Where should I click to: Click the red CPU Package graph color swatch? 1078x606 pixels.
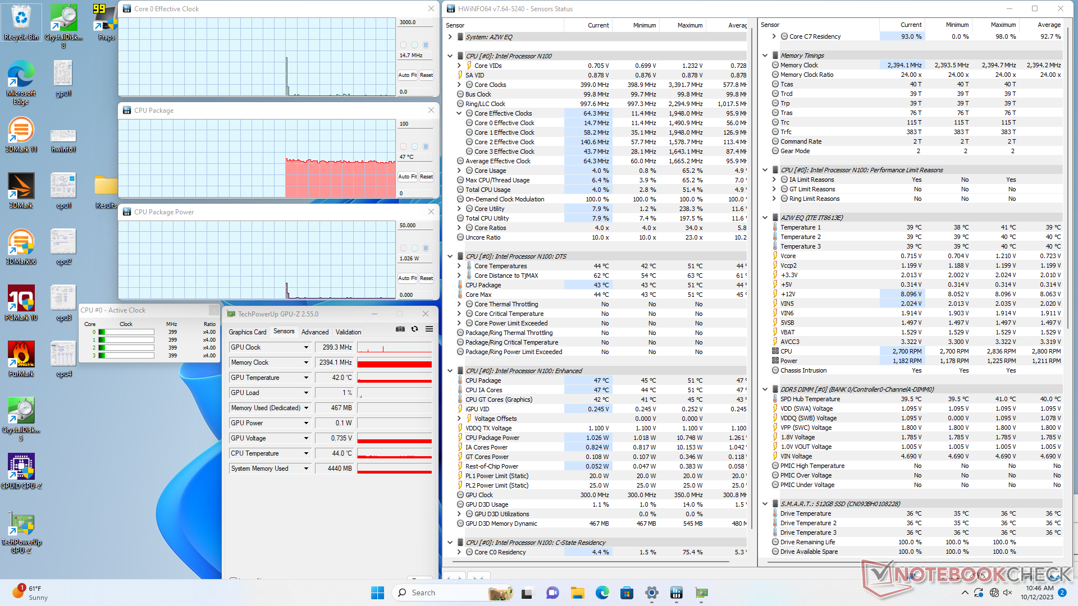click(x=403, y=146)
